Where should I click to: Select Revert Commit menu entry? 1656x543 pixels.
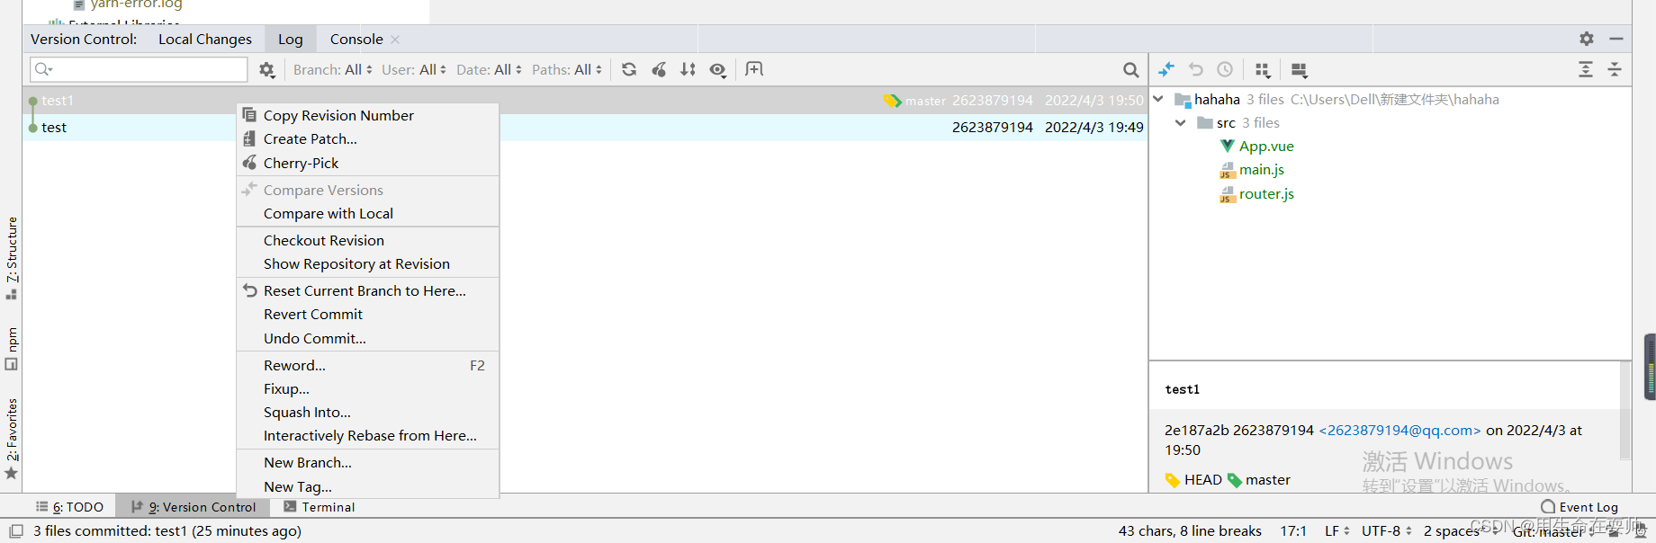[367, 314]
